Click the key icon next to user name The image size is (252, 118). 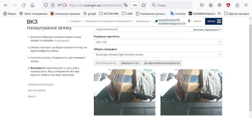(x=189, y=21)
